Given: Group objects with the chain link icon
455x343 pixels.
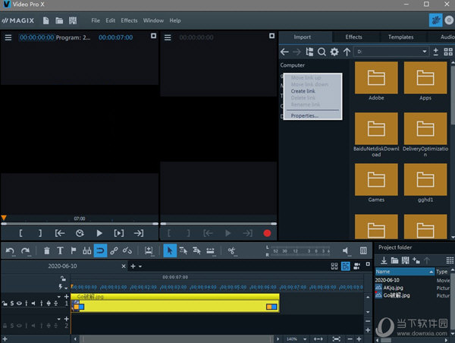Looking at the screenshot, I should click(x=114, y=250).
